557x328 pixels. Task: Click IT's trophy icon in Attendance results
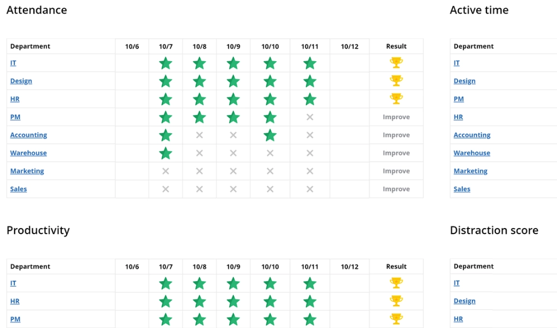[x=396, y=63]
